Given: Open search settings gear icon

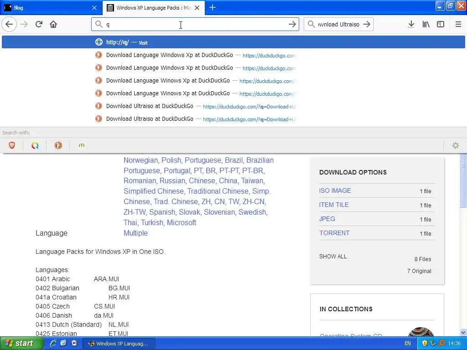Looking at the screenshot, I should point(456,145).
